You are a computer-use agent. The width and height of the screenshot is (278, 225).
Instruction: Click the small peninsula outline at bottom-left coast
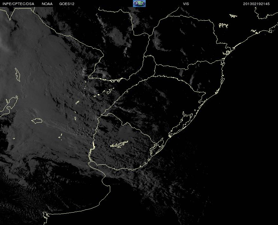pyautogui.click(x=46, y=215)
